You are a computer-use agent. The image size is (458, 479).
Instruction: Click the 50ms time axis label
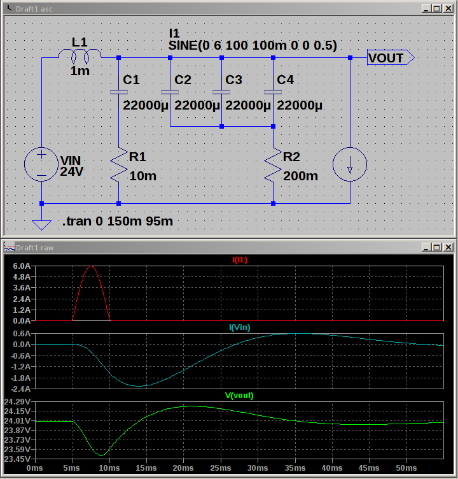pyautogui.click(x=406, y=468)
